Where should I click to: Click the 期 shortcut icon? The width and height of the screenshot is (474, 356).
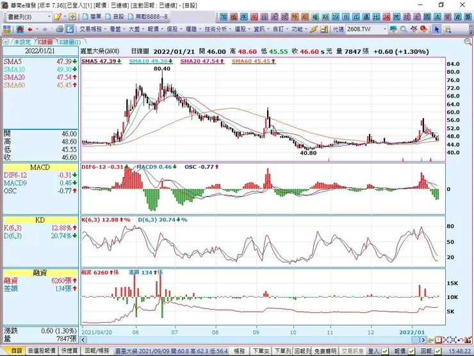[325, 17]
